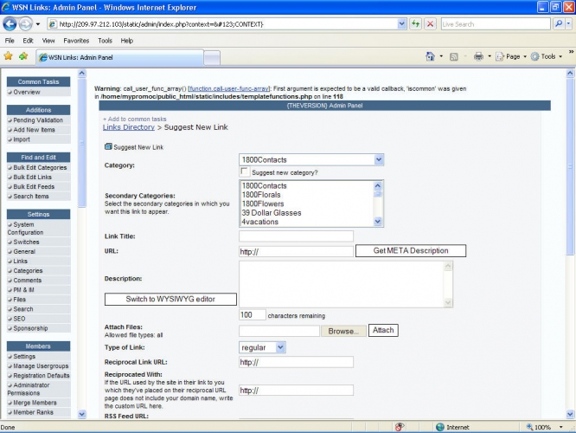Screen dimensions: 576x433
Task: Check the Suggest new category checkbox
Action: tap(245, 172)
